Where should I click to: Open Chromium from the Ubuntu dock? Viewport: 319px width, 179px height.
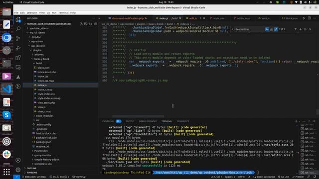click(6, 38)
